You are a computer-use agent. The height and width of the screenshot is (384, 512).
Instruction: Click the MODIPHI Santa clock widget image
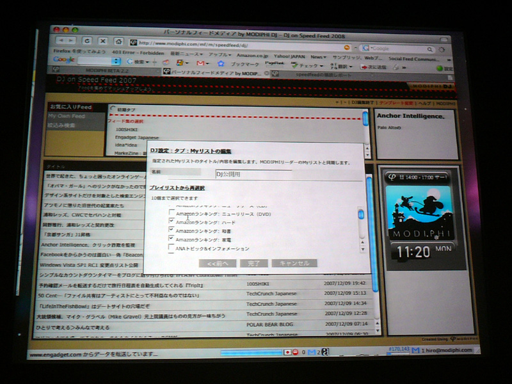pos(419,212)
